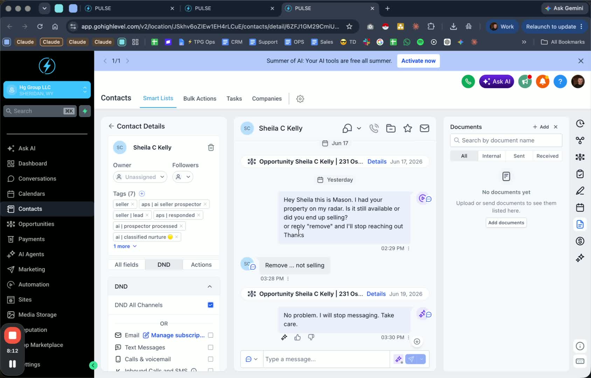Click thumbs up on the AI reply
Viewport: 591px width, 378px height.
[x=298, y=337]
